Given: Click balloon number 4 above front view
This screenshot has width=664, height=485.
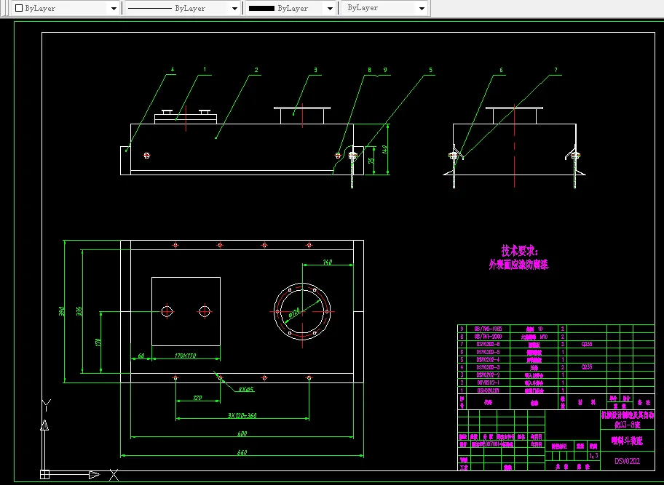Looking at the screenshot, I should pyautogui.click(x=173, y=69).
